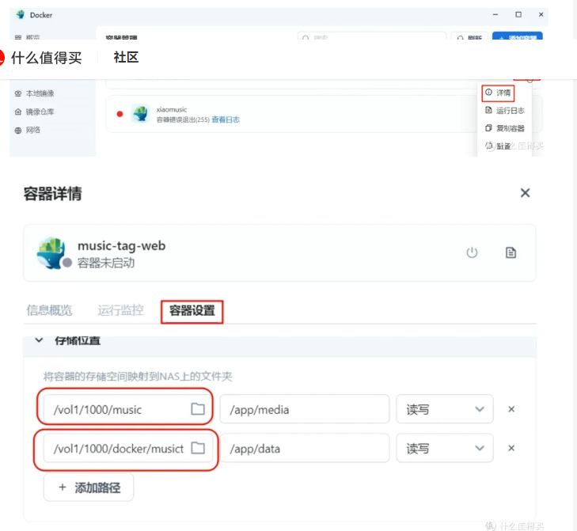Remove the /app/data path mapping row

point(511,449)
